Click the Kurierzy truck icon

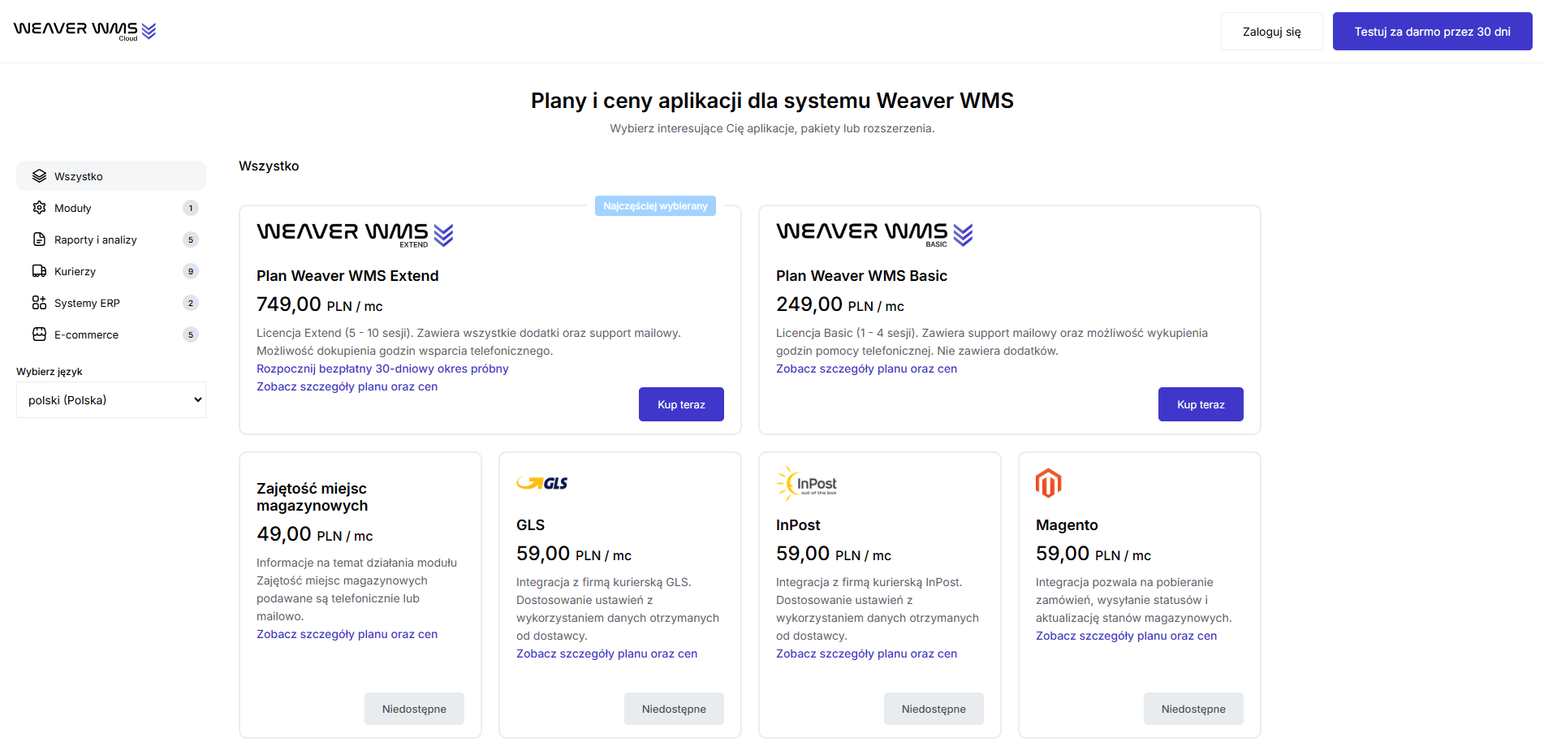[x=39, y=271]
